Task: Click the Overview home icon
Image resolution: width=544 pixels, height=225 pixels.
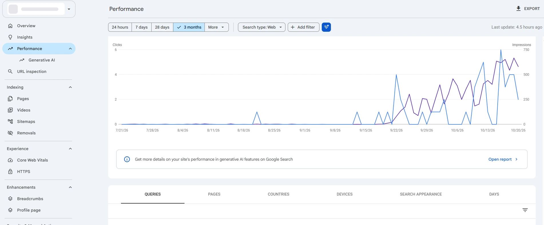Action: 10,26
